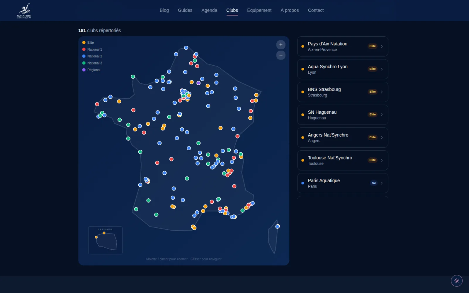Click the 'Aix-en-Provence' city subtitle
The image size is (469, 293).
322,50
